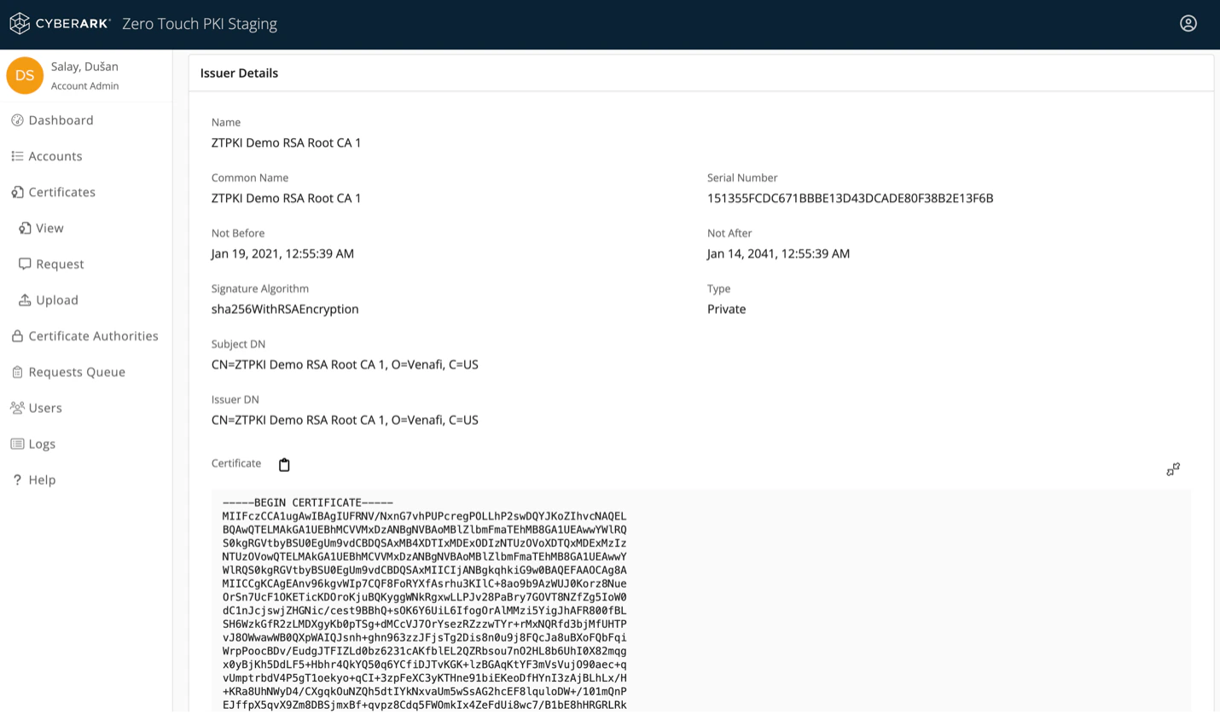Click sha256WithRSAEncryption value
Image resolution: width=1220 pixels, height=714 pixels.
click(x=285, y=309)
